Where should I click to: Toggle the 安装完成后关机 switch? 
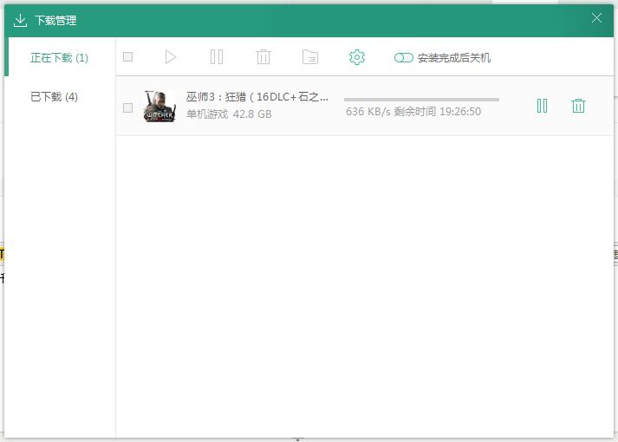pos(404,58)
